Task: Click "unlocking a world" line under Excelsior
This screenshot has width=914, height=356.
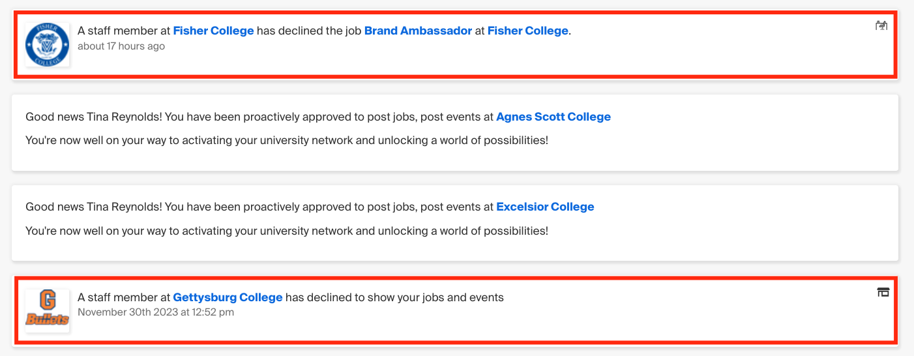Action: (x=287, y=230)
